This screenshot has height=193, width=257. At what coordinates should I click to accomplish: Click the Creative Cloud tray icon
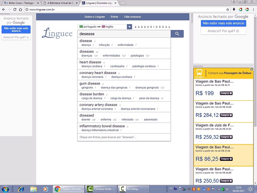coord(189,189)
